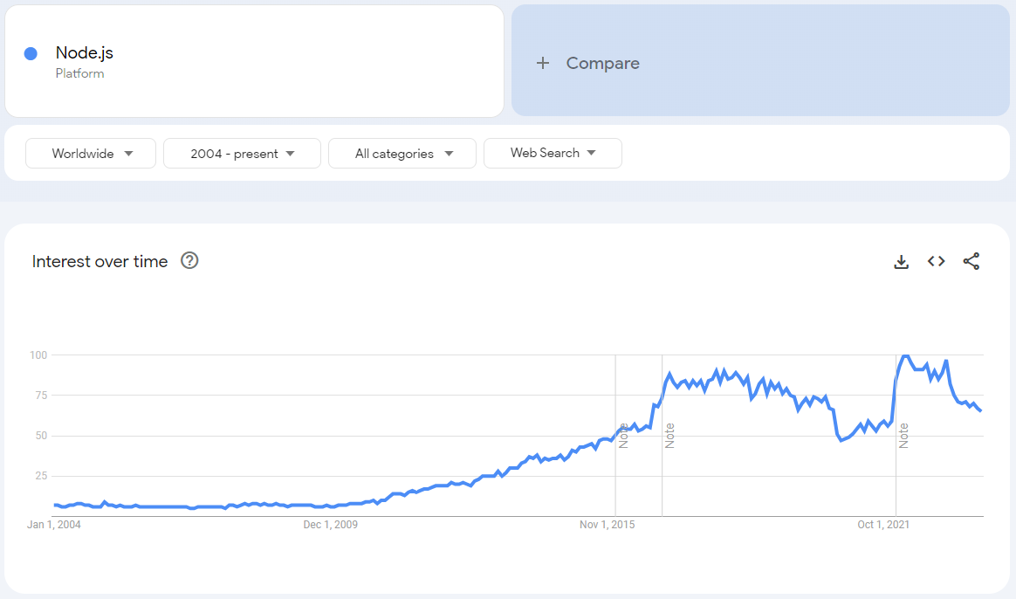1016x599 pixels.
Task: Click the Compare search field
Action: pos(601,62)
